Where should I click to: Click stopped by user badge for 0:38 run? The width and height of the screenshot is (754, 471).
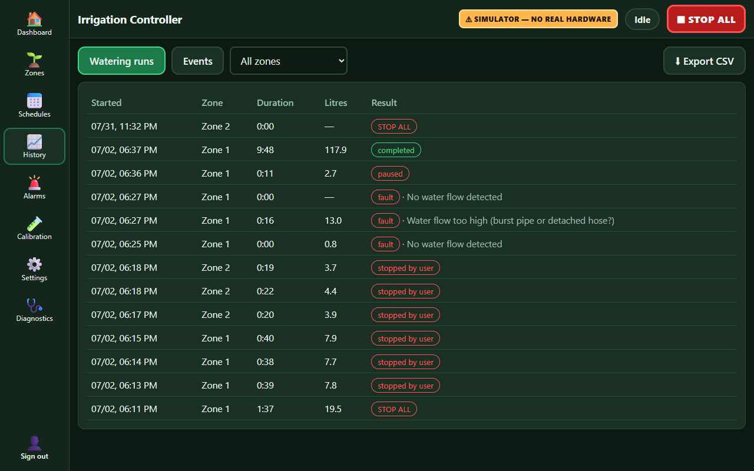point(405,362)
